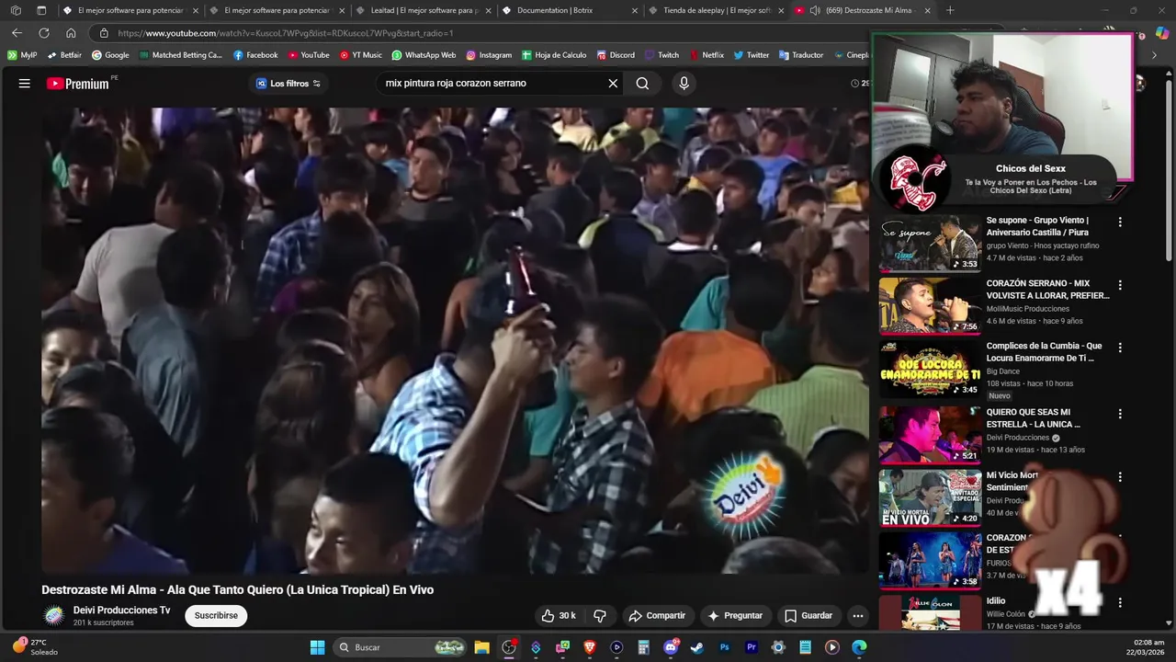Play Quiero Que Seas Mi Estrella thumbnail
Viewport: 1176px width, 662px height.
point(930,435)
